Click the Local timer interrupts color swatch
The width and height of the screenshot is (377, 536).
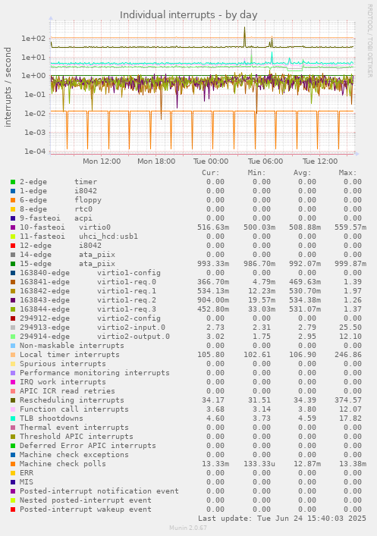coord(13,355)
